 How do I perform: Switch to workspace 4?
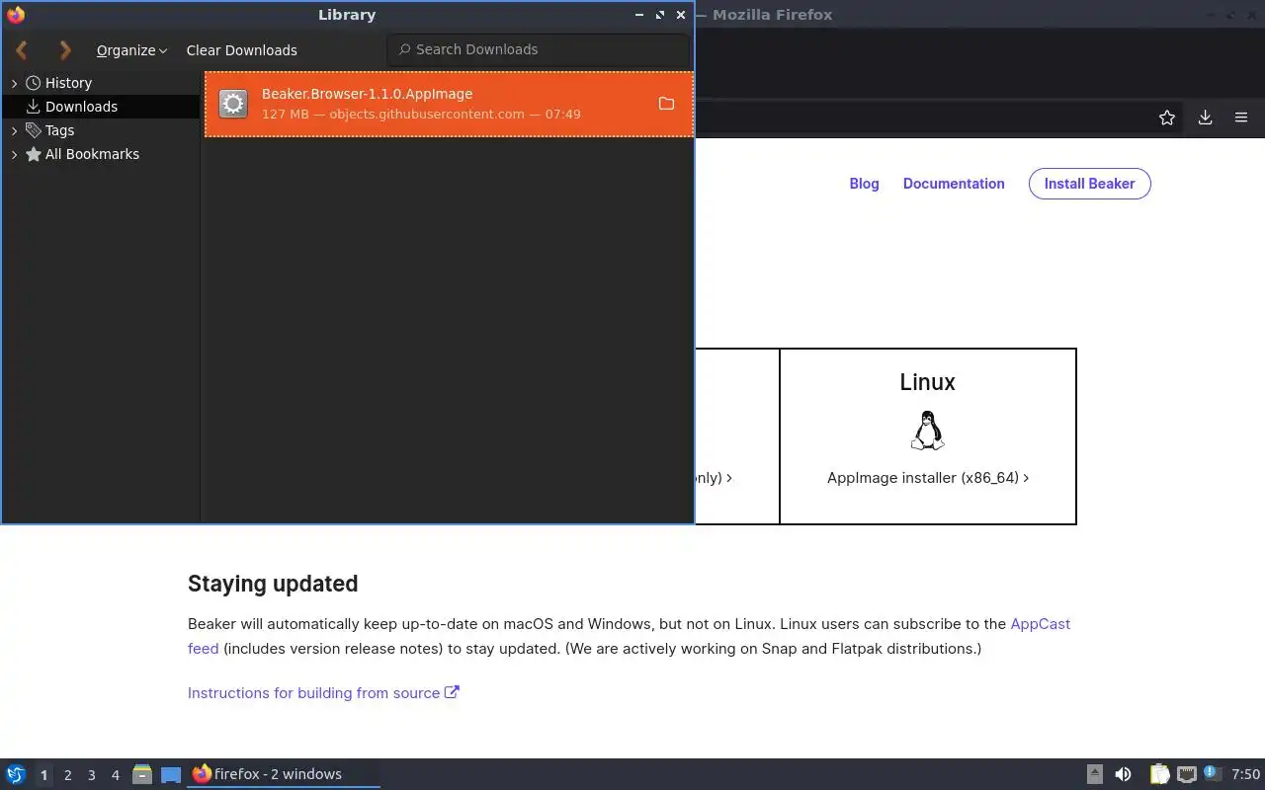tap(115, 775)
